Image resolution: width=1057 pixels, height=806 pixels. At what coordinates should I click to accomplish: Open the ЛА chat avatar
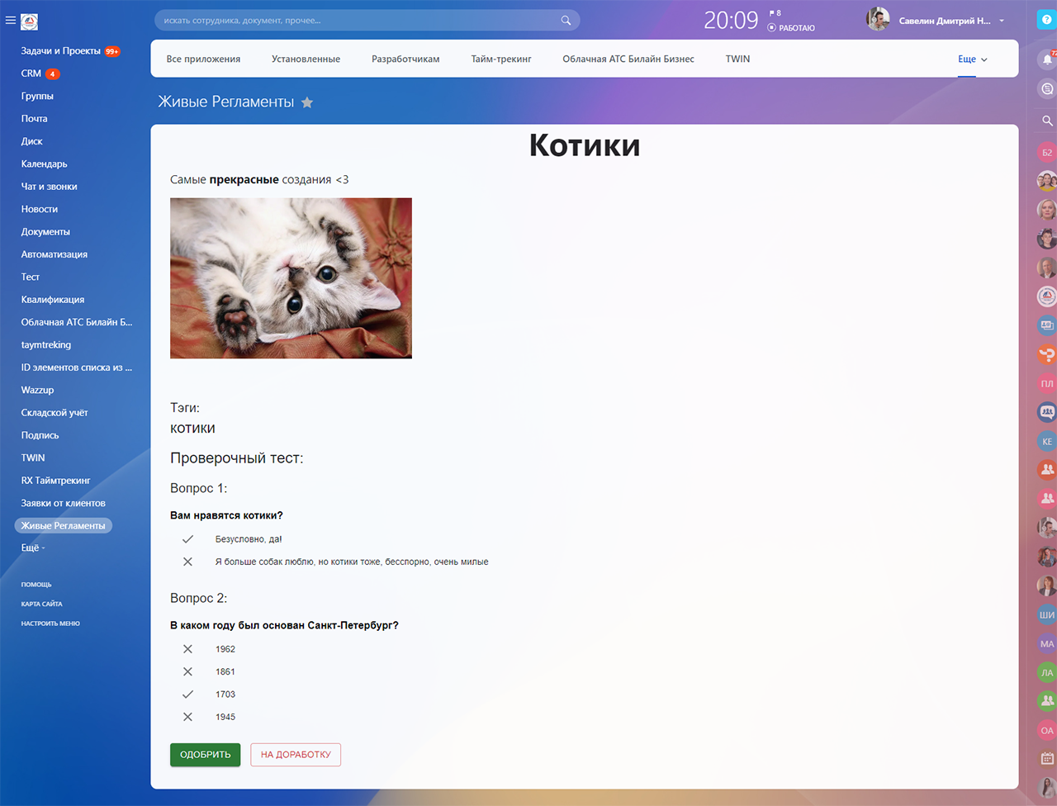(1047, 672)
